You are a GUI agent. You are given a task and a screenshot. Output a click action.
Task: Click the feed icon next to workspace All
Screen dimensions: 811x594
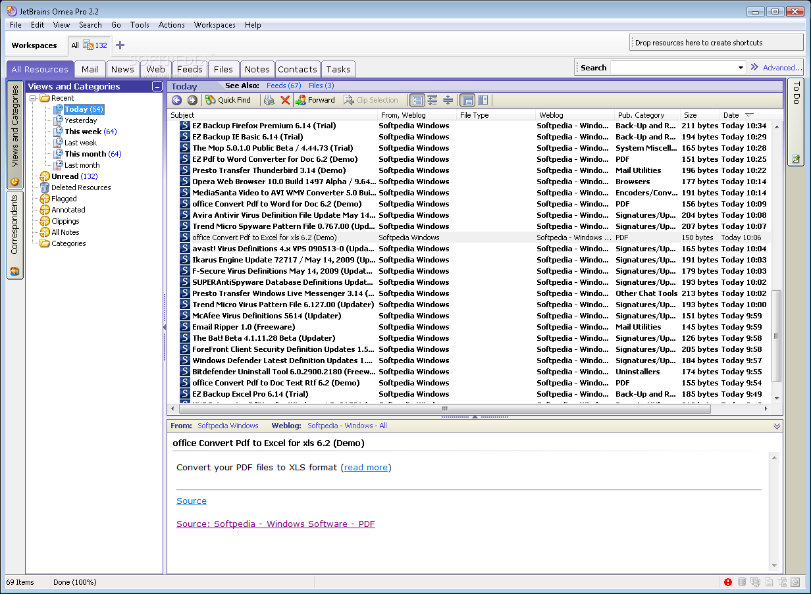click(88, 45)
